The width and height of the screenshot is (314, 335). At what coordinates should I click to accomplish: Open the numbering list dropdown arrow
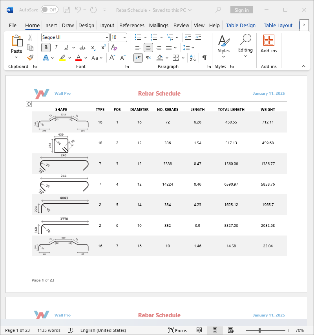161,38
